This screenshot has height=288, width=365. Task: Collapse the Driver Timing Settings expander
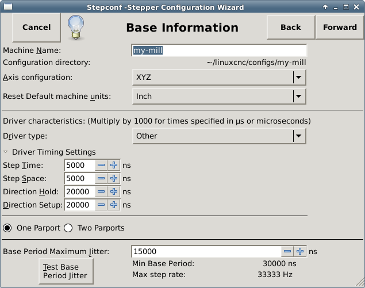tap(6, 152)
